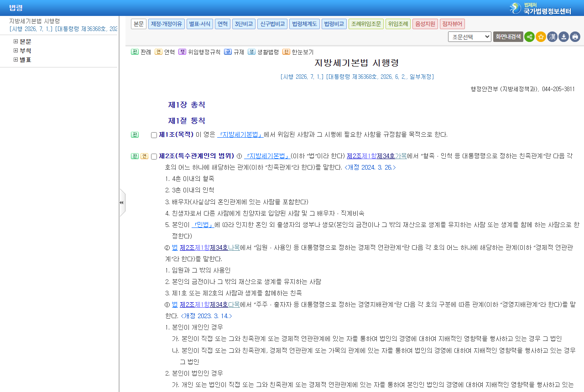Click the 음성지원 button
Image resolution: width=584 pixels, height=392 pixels.
(x=425, y=24)
